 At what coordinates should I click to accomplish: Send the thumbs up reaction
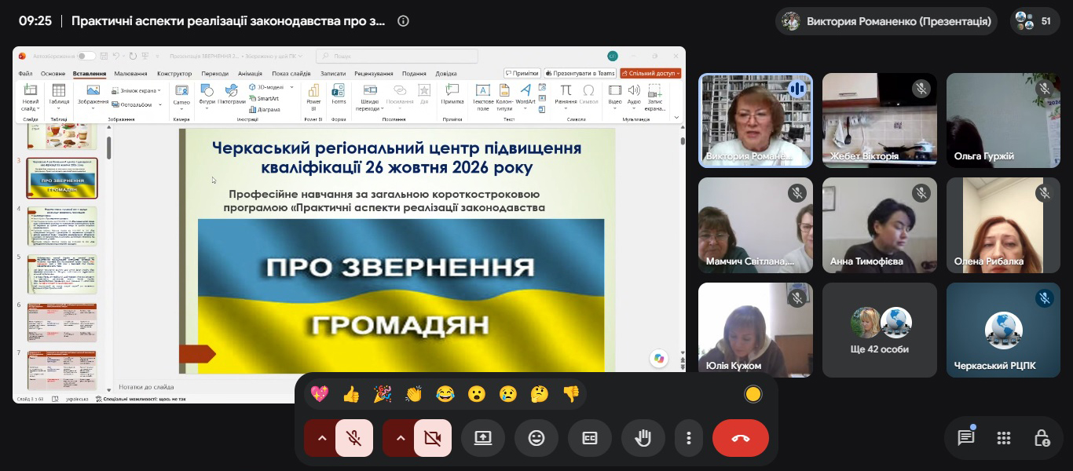point(351,394)
